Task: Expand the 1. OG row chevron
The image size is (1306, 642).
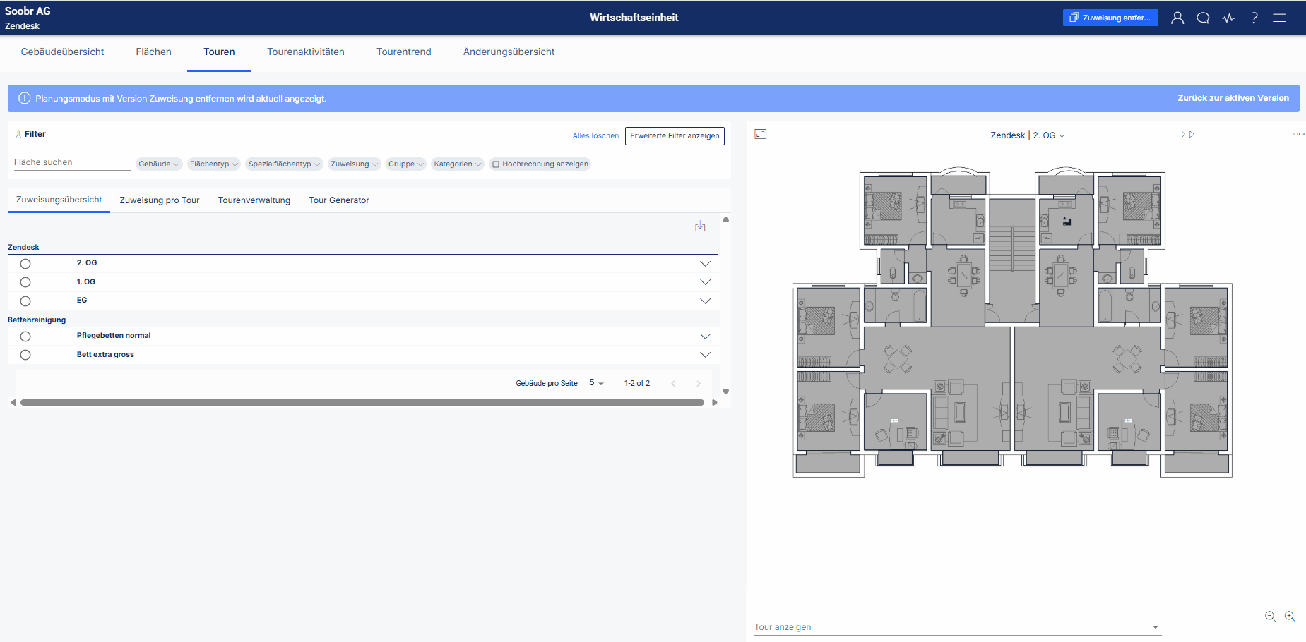Action: (x=705, y=282)
